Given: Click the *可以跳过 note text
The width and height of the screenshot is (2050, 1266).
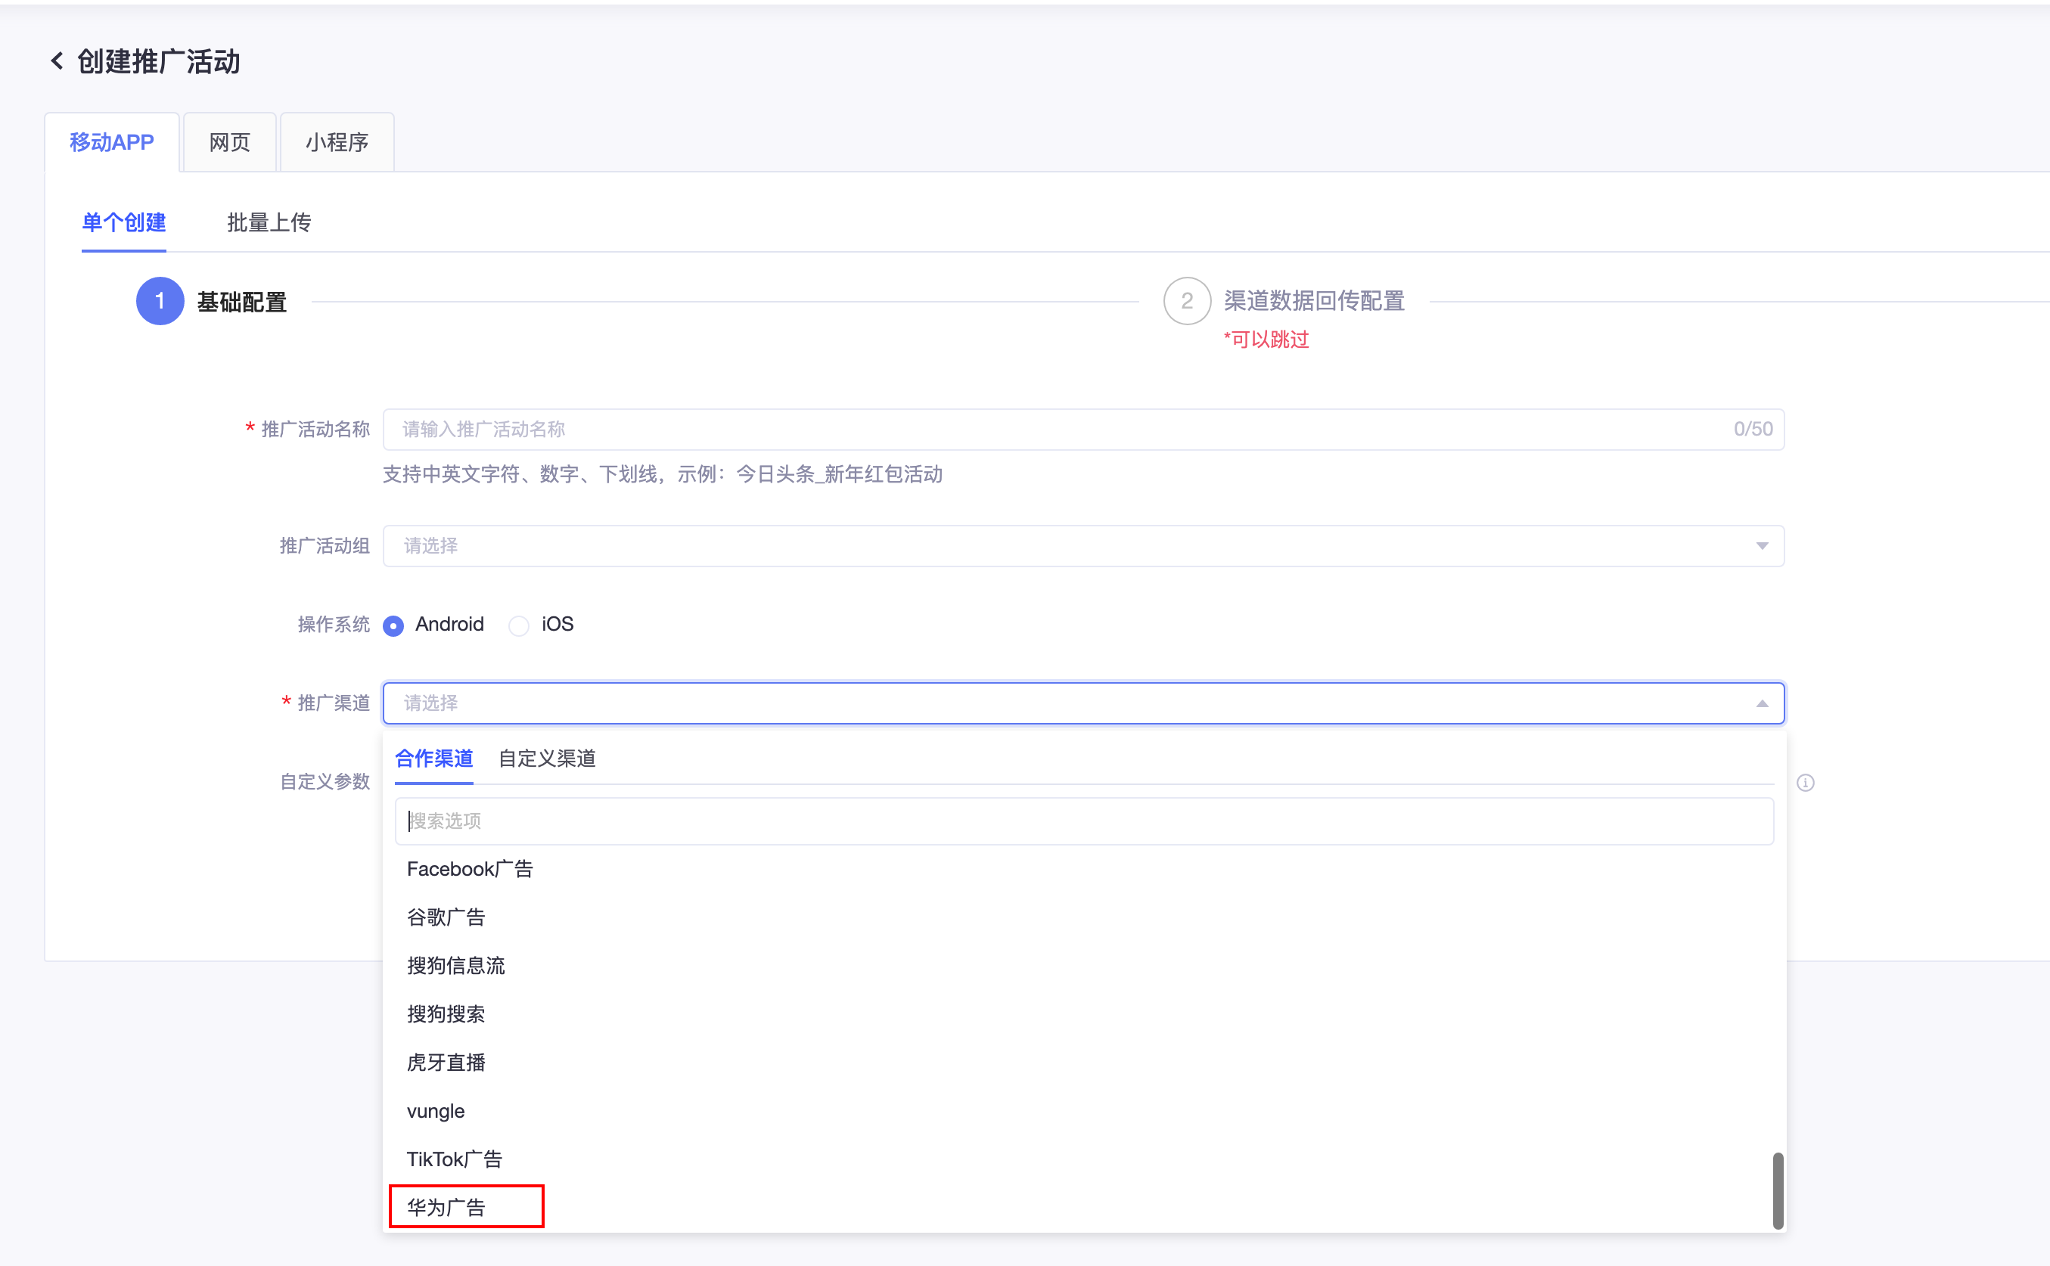Looking at the screenshot, I should [1266, 340].
